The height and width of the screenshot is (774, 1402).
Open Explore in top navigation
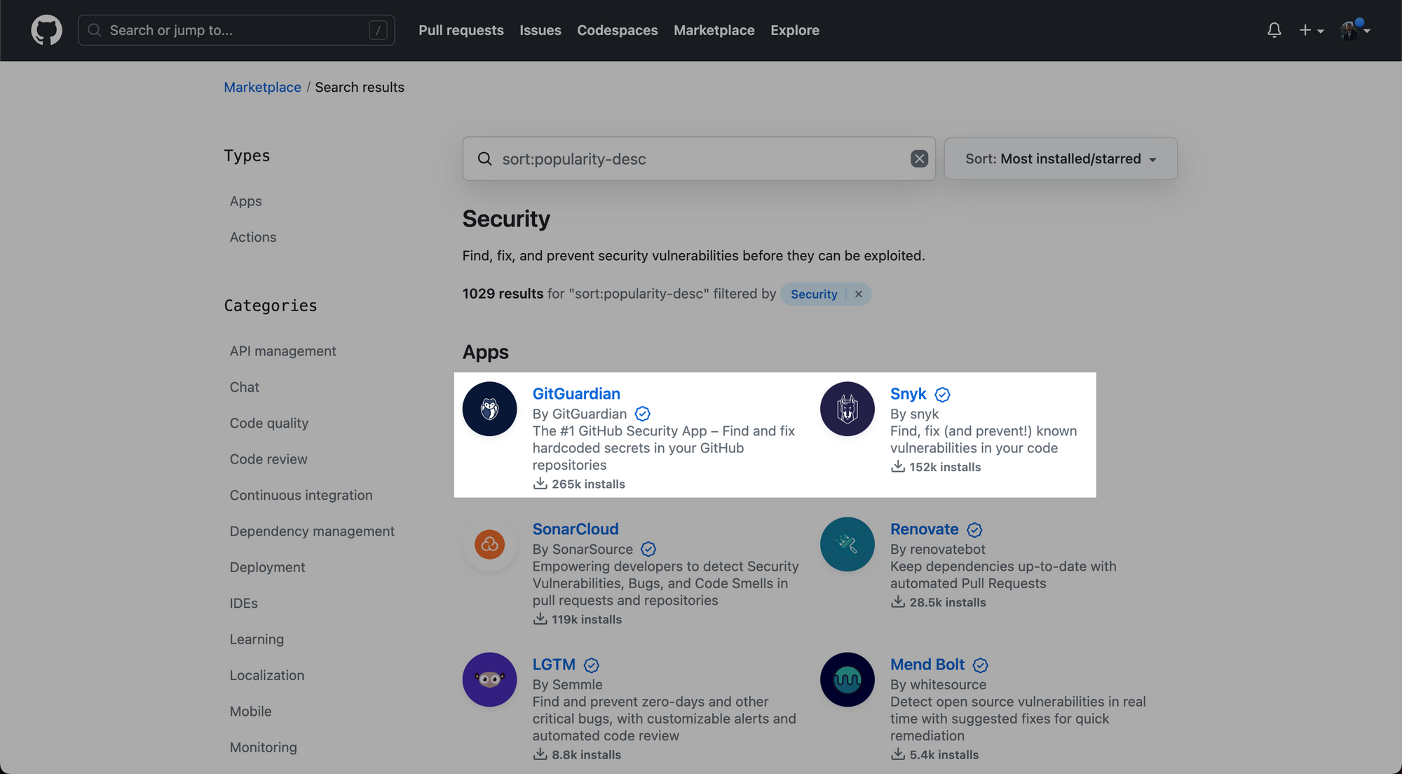click(795, 30)
